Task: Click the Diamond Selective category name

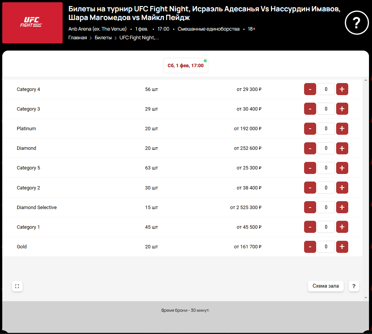Action: (37, 208)
